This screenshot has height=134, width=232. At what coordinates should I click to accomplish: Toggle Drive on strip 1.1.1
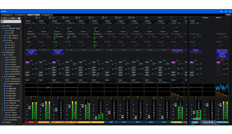(52, 42)
